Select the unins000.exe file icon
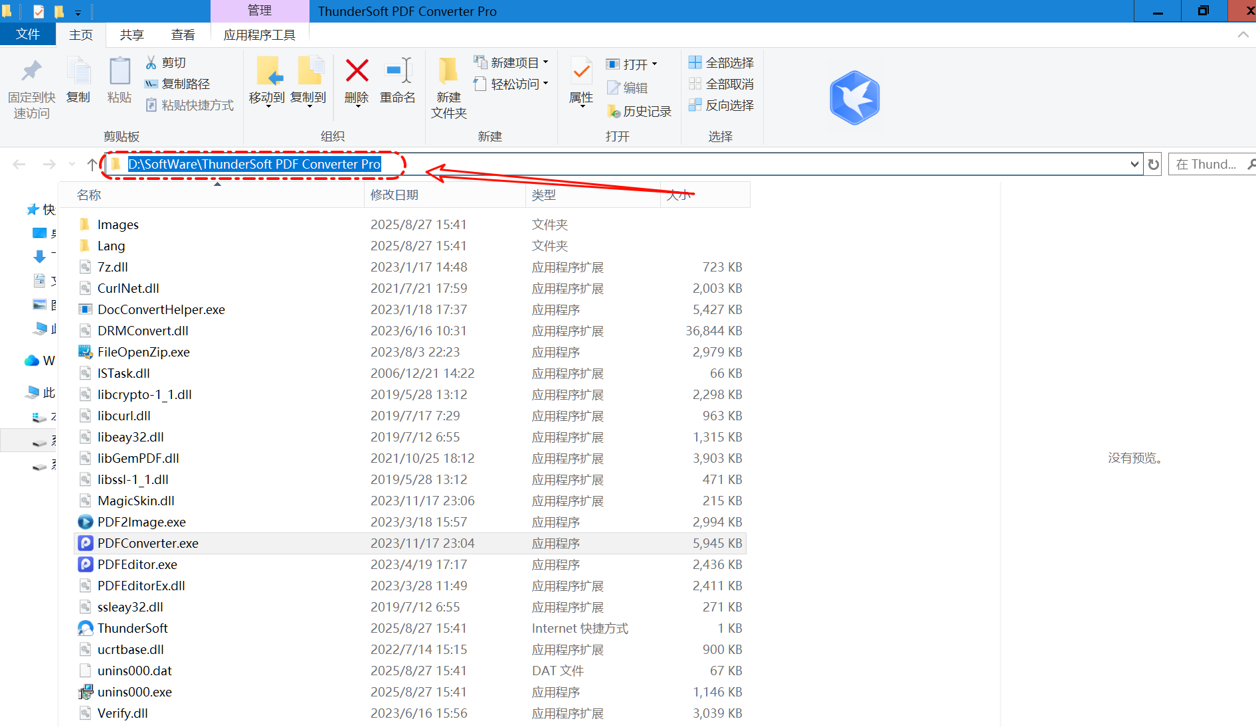 coord(86,692)
